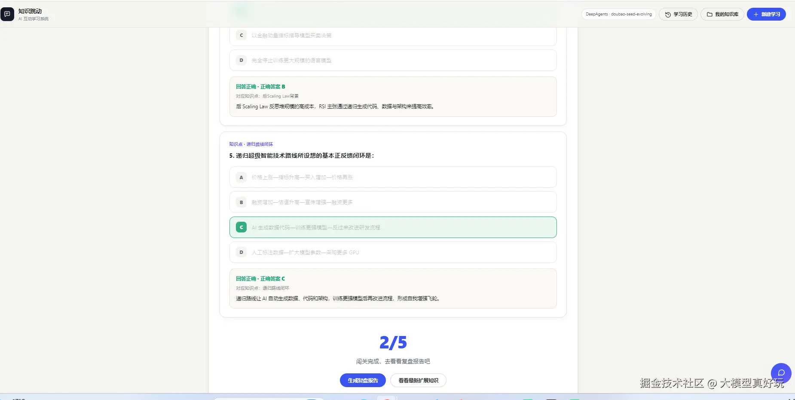Open the floating chat bubble icon

[781, 373]
